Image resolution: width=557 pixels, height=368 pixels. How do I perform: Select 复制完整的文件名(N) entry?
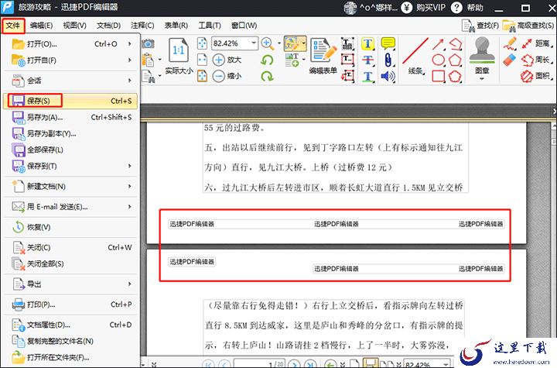pos(71,341)
